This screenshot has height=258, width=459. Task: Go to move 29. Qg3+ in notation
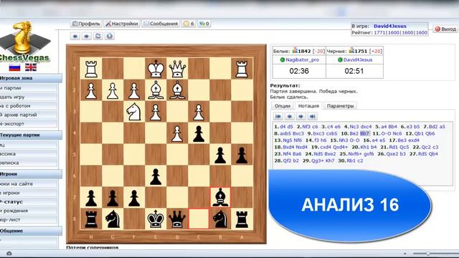pyautogui.click(x=317, y=161)
